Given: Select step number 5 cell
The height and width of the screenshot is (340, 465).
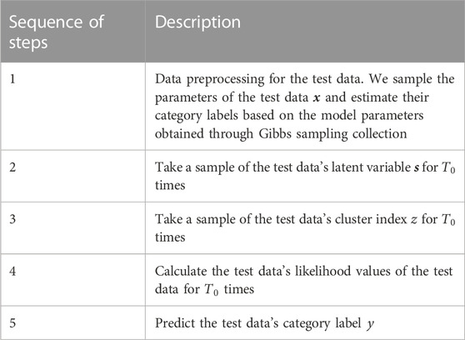Looking at the screenshot, I should (72, 322).
